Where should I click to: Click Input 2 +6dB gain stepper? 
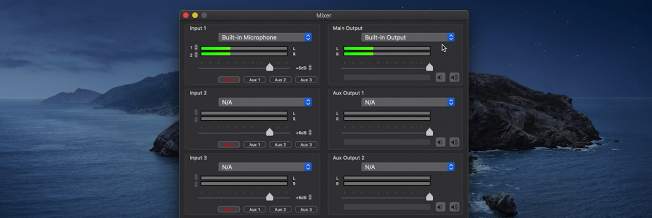310,132
